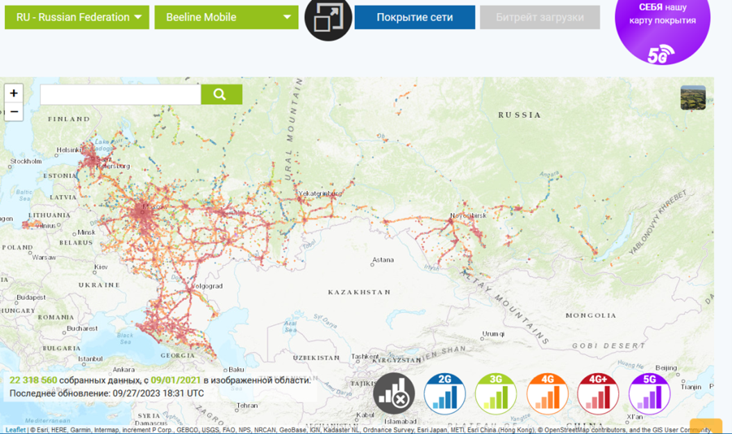Click the orange button at bottom-right corner

click(706, 426)
